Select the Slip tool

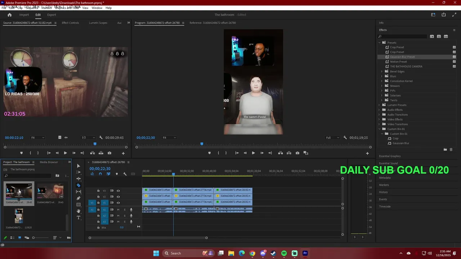79,192
